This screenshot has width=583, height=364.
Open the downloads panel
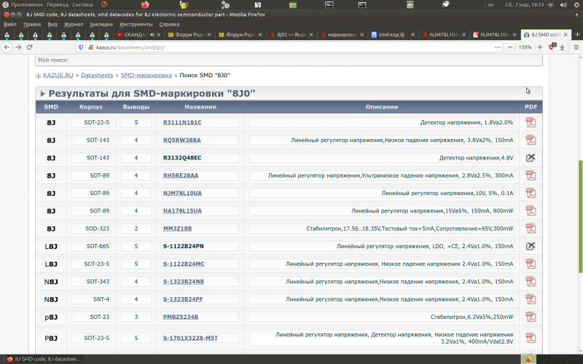[562, 47]
